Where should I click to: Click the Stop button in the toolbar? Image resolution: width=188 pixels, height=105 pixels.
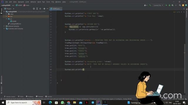pyautogui.click(x=176, y=5)
